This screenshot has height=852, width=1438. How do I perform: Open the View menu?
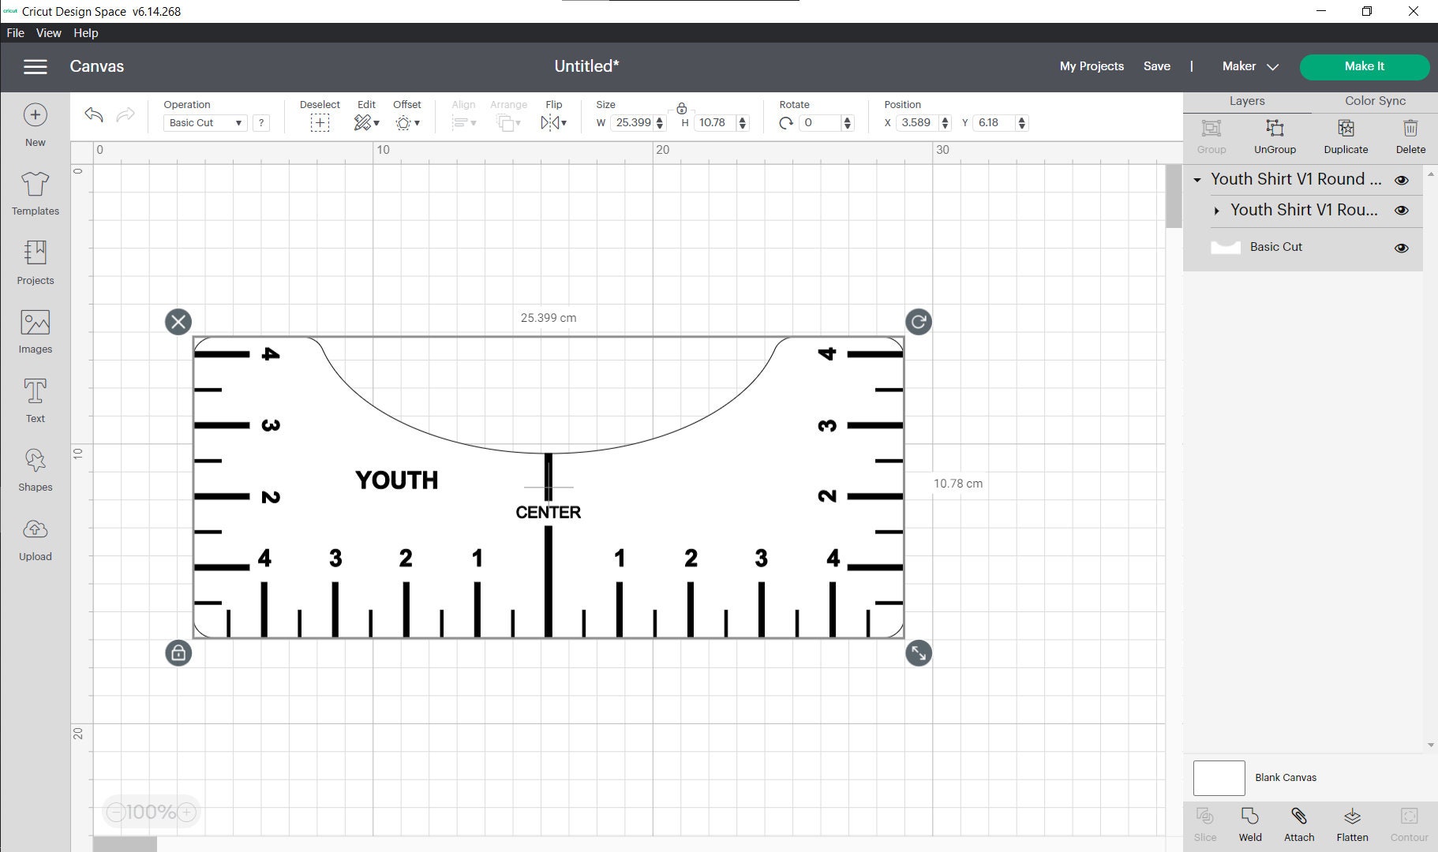click(48, 33)
